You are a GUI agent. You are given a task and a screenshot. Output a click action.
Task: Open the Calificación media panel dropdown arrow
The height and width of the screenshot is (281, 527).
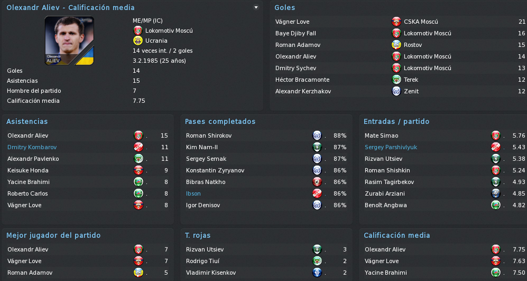point(256,7)
